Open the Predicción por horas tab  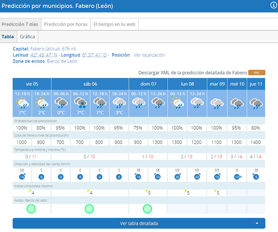66,25
